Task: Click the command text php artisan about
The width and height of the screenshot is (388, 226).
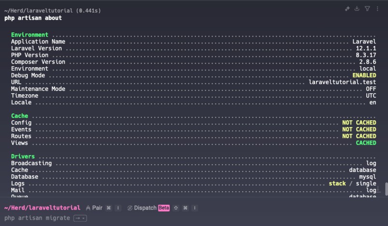Action: coord(33,18)
